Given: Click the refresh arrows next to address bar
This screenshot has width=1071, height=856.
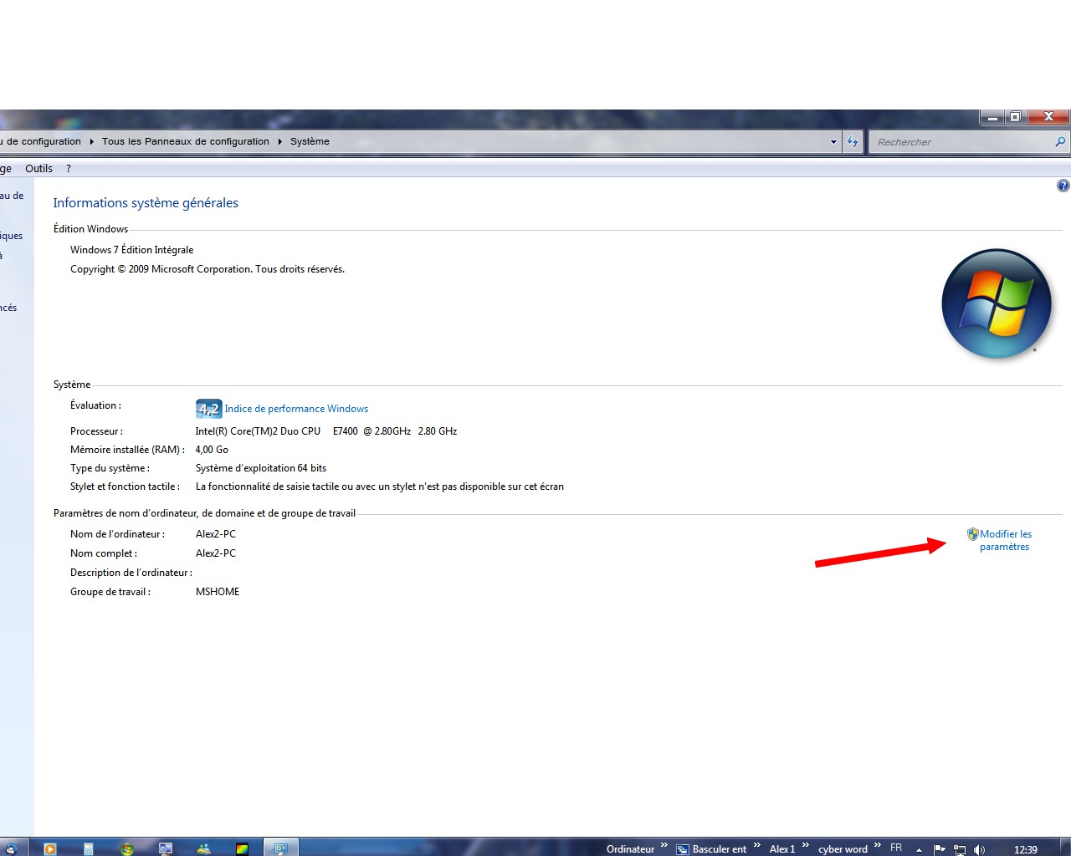Looking at the screenshot, I should tap(852, 142).
